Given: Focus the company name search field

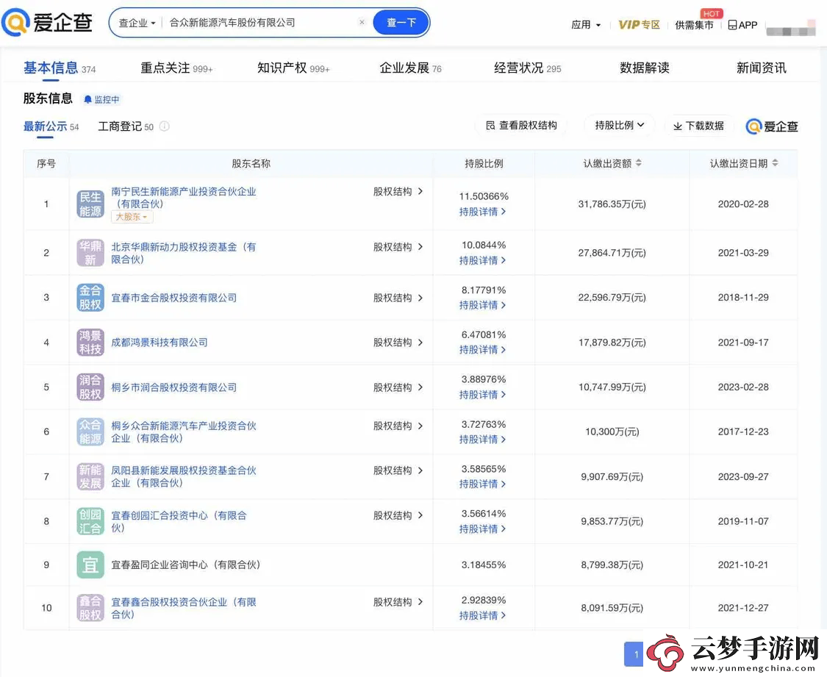Looking at the screenshot, I should (261, 23).
